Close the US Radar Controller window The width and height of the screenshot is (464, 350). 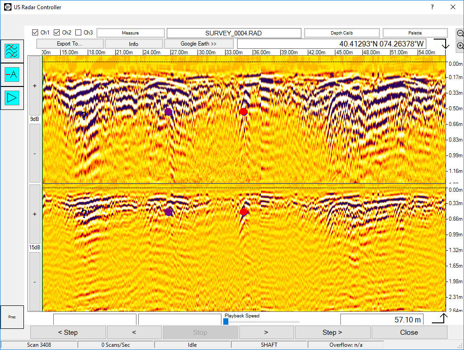coord(453,7)
